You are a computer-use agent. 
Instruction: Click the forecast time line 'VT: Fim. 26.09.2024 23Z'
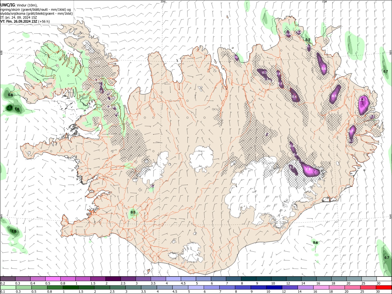(x=19, y=21)
